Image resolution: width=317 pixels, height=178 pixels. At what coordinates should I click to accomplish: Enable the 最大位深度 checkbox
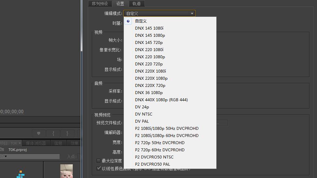point(98,161)
